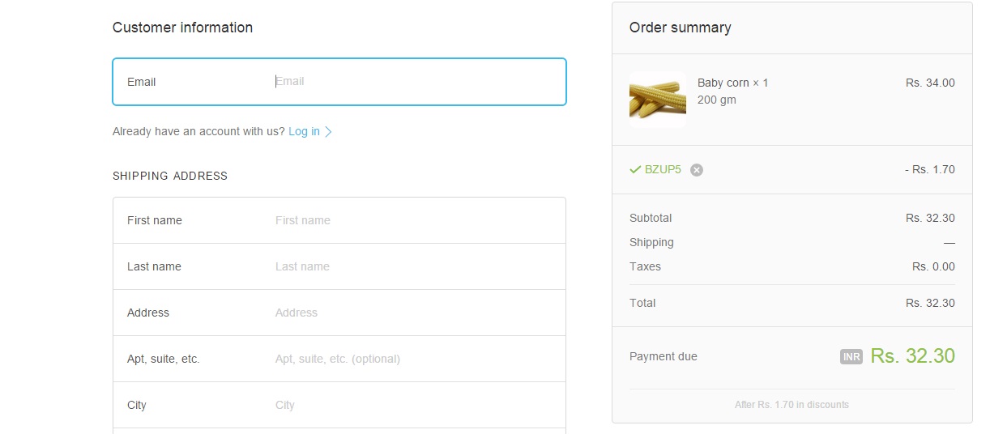This screenshot has height=434, width=990.
Task: Click the green checkmark beside BZUP5
Action: pyautogui.click(x=635, y=170)
